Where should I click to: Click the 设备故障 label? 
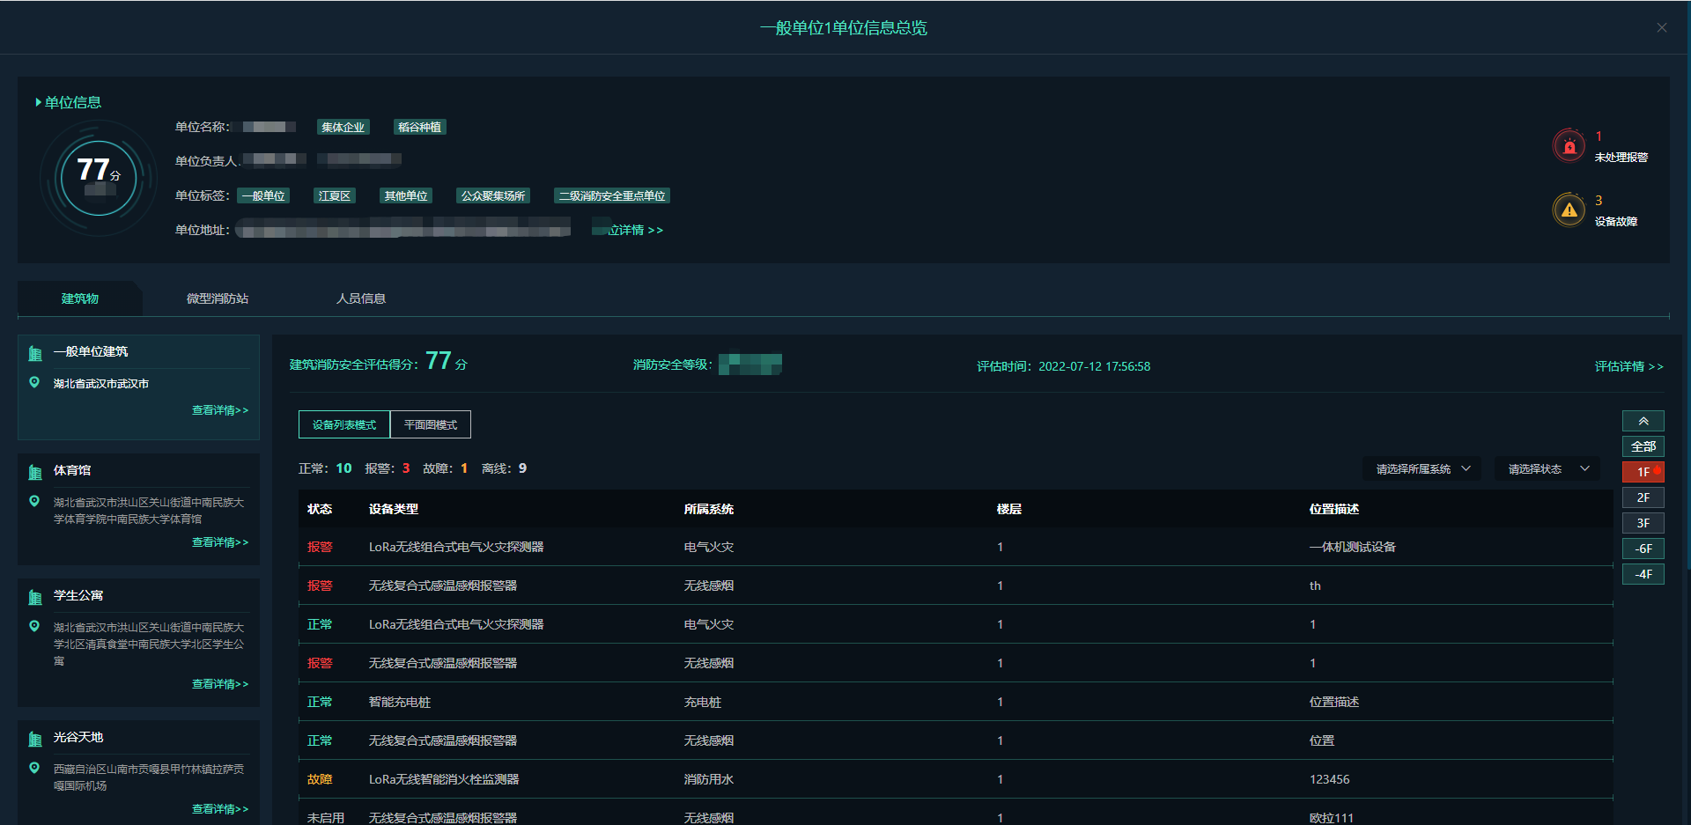point(1615,222)
